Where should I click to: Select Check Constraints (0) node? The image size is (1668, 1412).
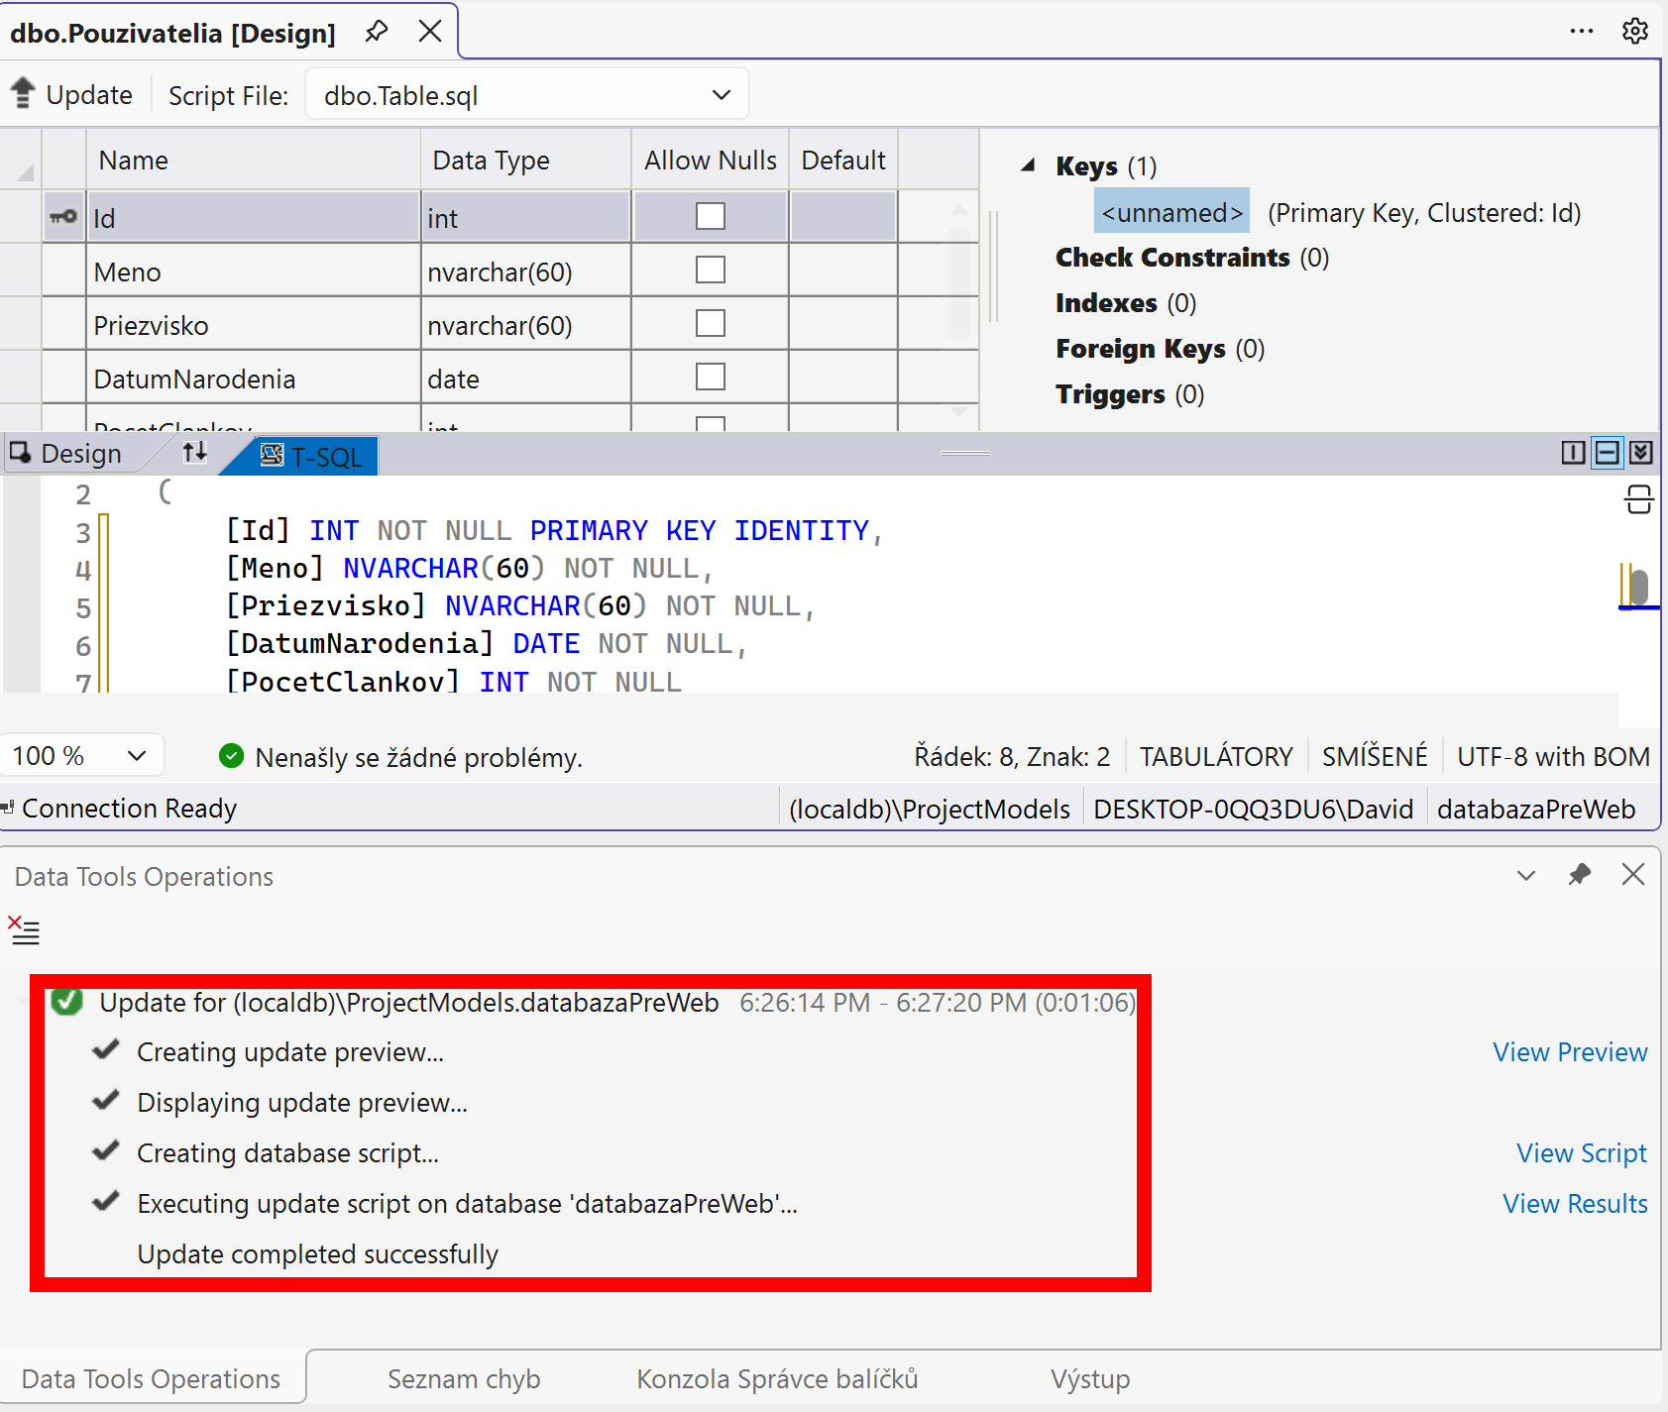1192,258
